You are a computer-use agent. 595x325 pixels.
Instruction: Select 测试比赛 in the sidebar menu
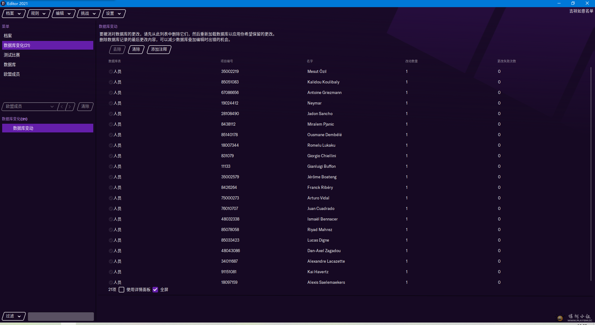(12, 55)
